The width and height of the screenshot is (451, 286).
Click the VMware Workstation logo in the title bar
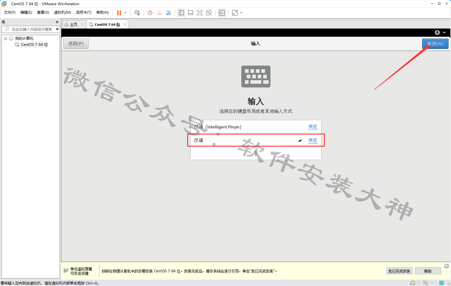click(4, 4)
